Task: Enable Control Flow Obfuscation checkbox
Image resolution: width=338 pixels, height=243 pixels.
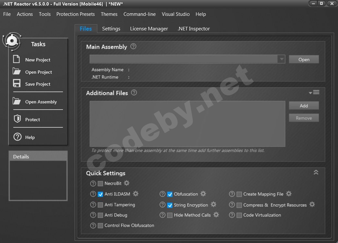Action: 100,226
